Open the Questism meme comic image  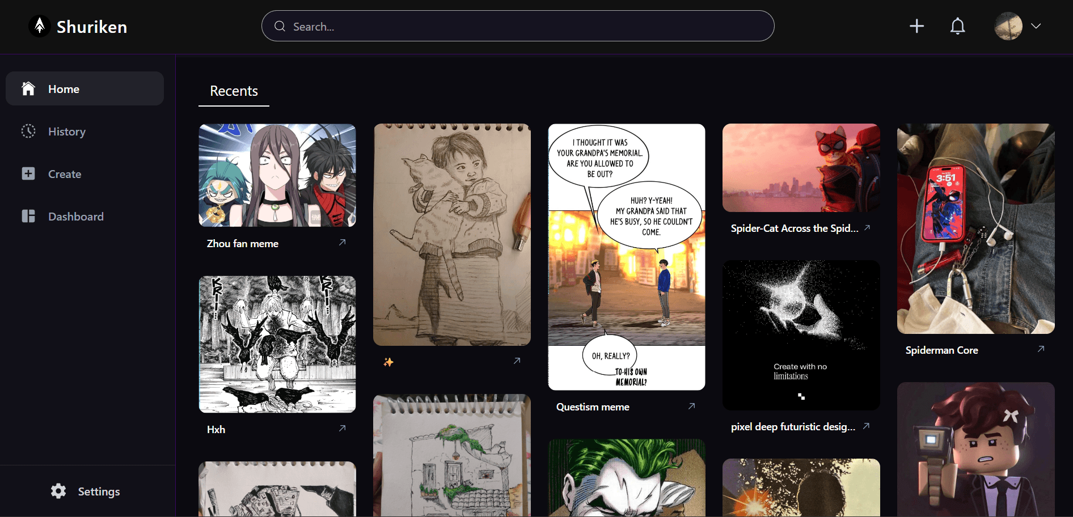click(627, 257)
